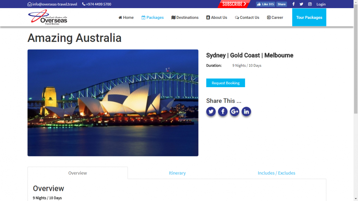Viewport: 358px width, 201px height.
Task: Open Twitter profile from top bar icon
Action: coord(301,4)
